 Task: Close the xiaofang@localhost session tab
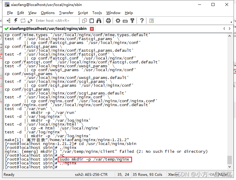tap(92, 29)
